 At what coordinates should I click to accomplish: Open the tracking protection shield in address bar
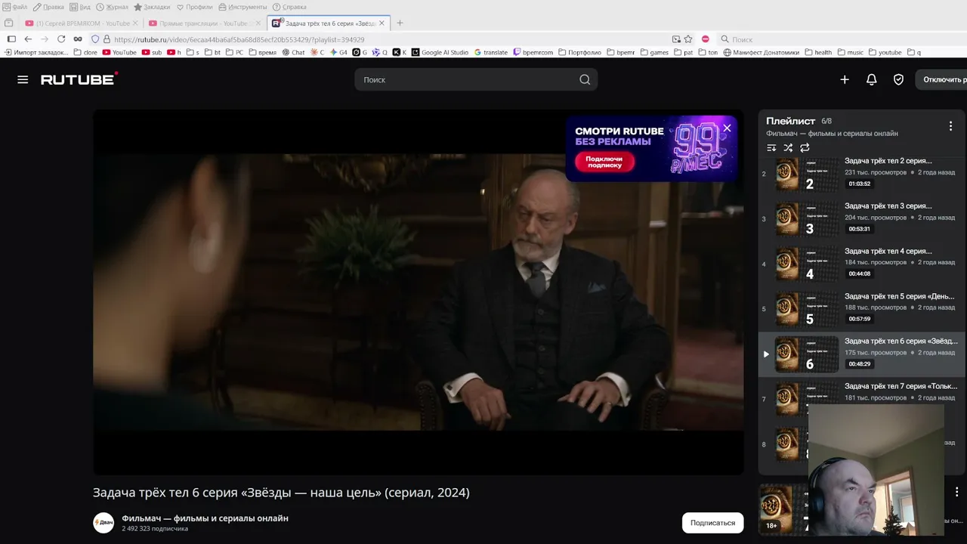click(95, 39)
